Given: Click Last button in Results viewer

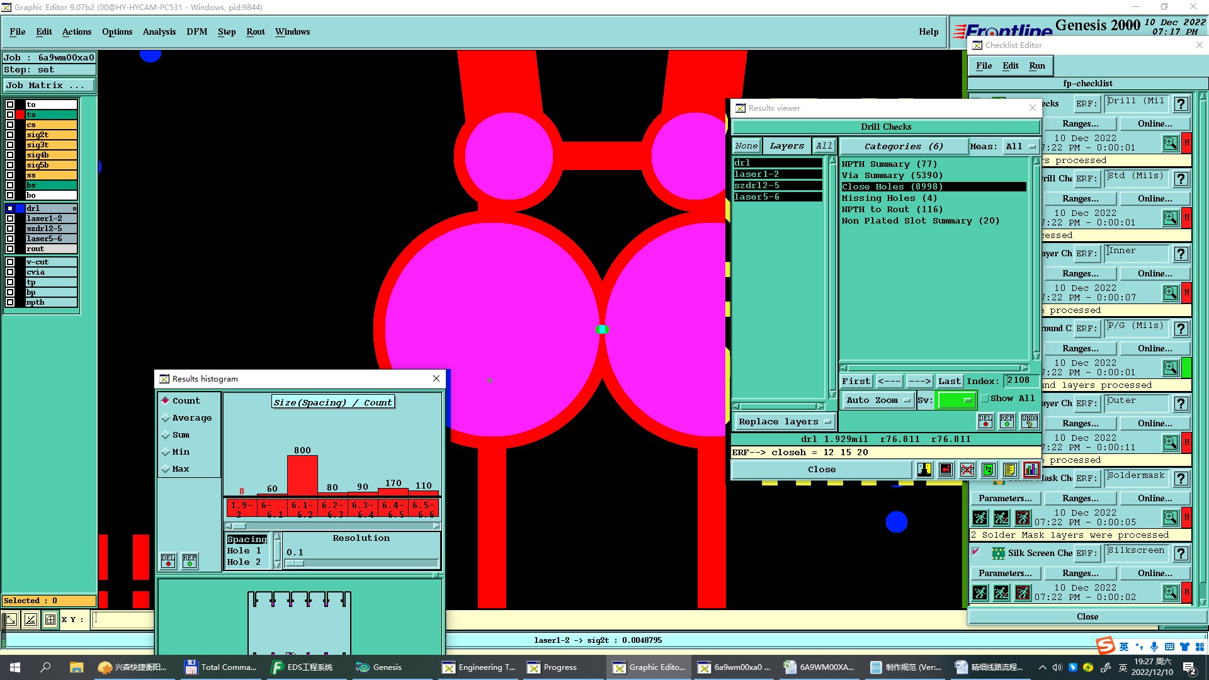Looking at the screenshot, I should point(949,381).
